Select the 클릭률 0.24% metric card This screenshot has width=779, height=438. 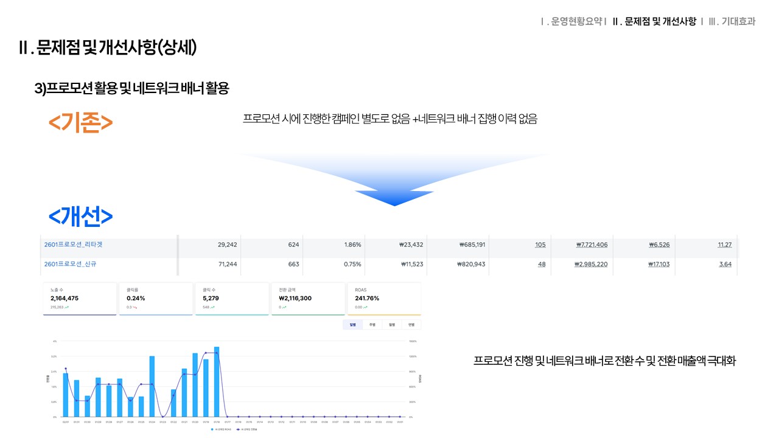click(x=156, y=299)
